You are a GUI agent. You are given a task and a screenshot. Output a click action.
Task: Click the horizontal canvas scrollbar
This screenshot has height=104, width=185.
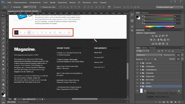[x=85, y=99]
